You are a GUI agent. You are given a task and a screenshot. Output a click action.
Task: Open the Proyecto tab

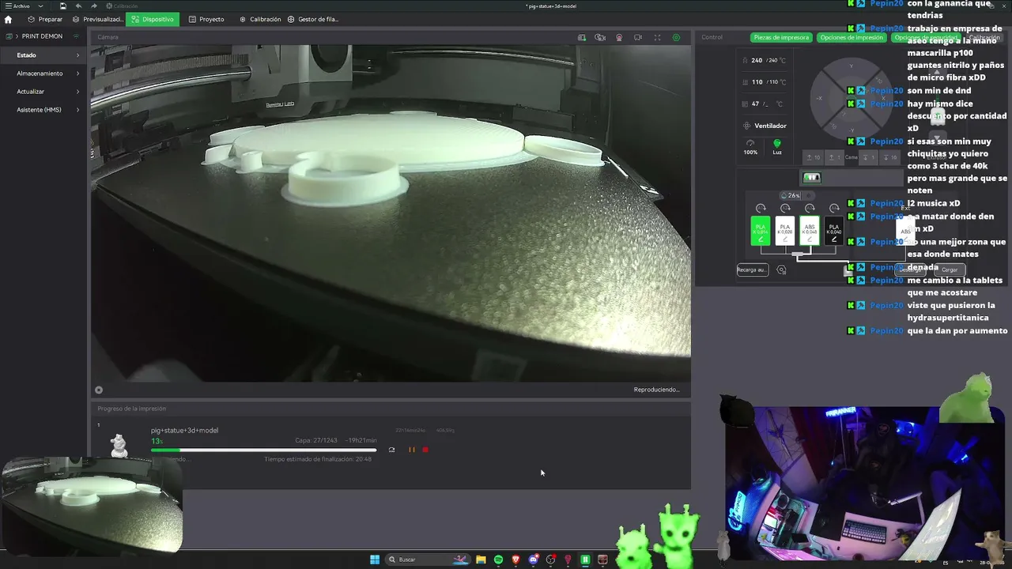coord(206,19)
